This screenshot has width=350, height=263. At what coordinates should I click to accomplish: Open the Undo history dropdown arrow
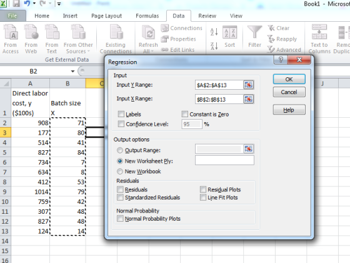pos(34,3)
